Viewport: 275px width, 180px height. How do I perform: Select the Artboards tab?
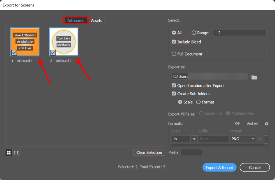[76, 20]
